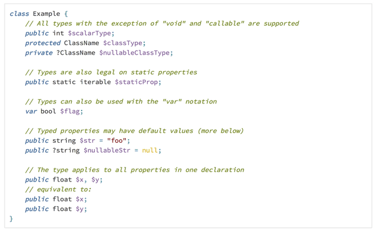Click the final "public float $y" line
The width and height of the screenshot is (377, 235).
(56, 209)
